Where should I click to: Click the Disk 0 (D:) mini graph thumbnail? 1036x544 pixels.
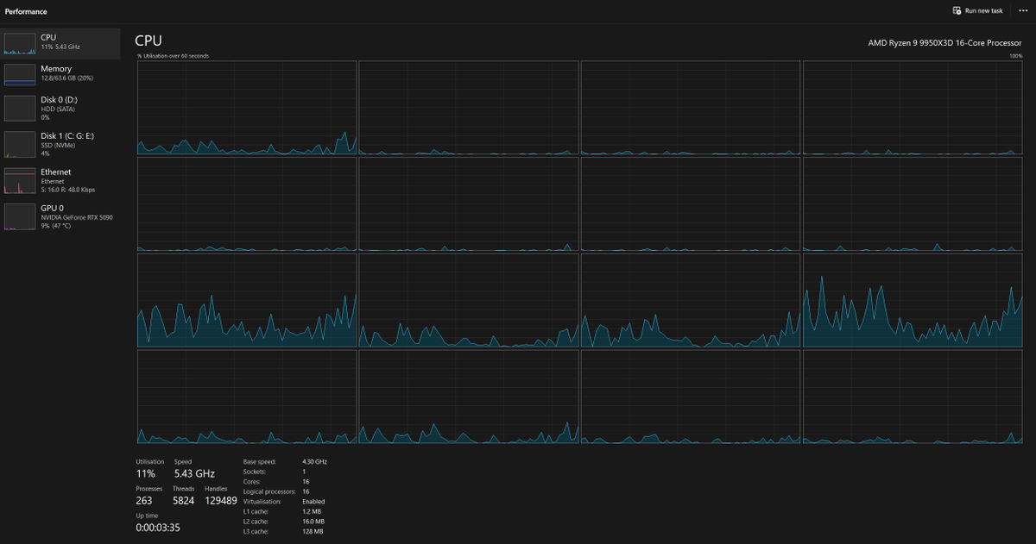point(20,108)
